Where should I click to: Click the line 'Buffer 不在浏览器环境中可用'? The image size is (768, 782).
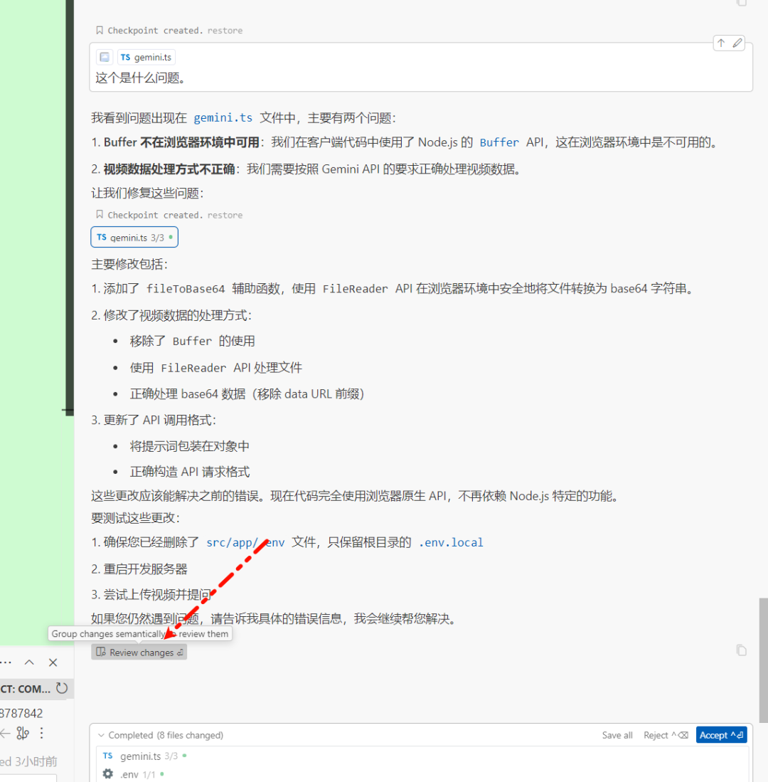[181, 142]
